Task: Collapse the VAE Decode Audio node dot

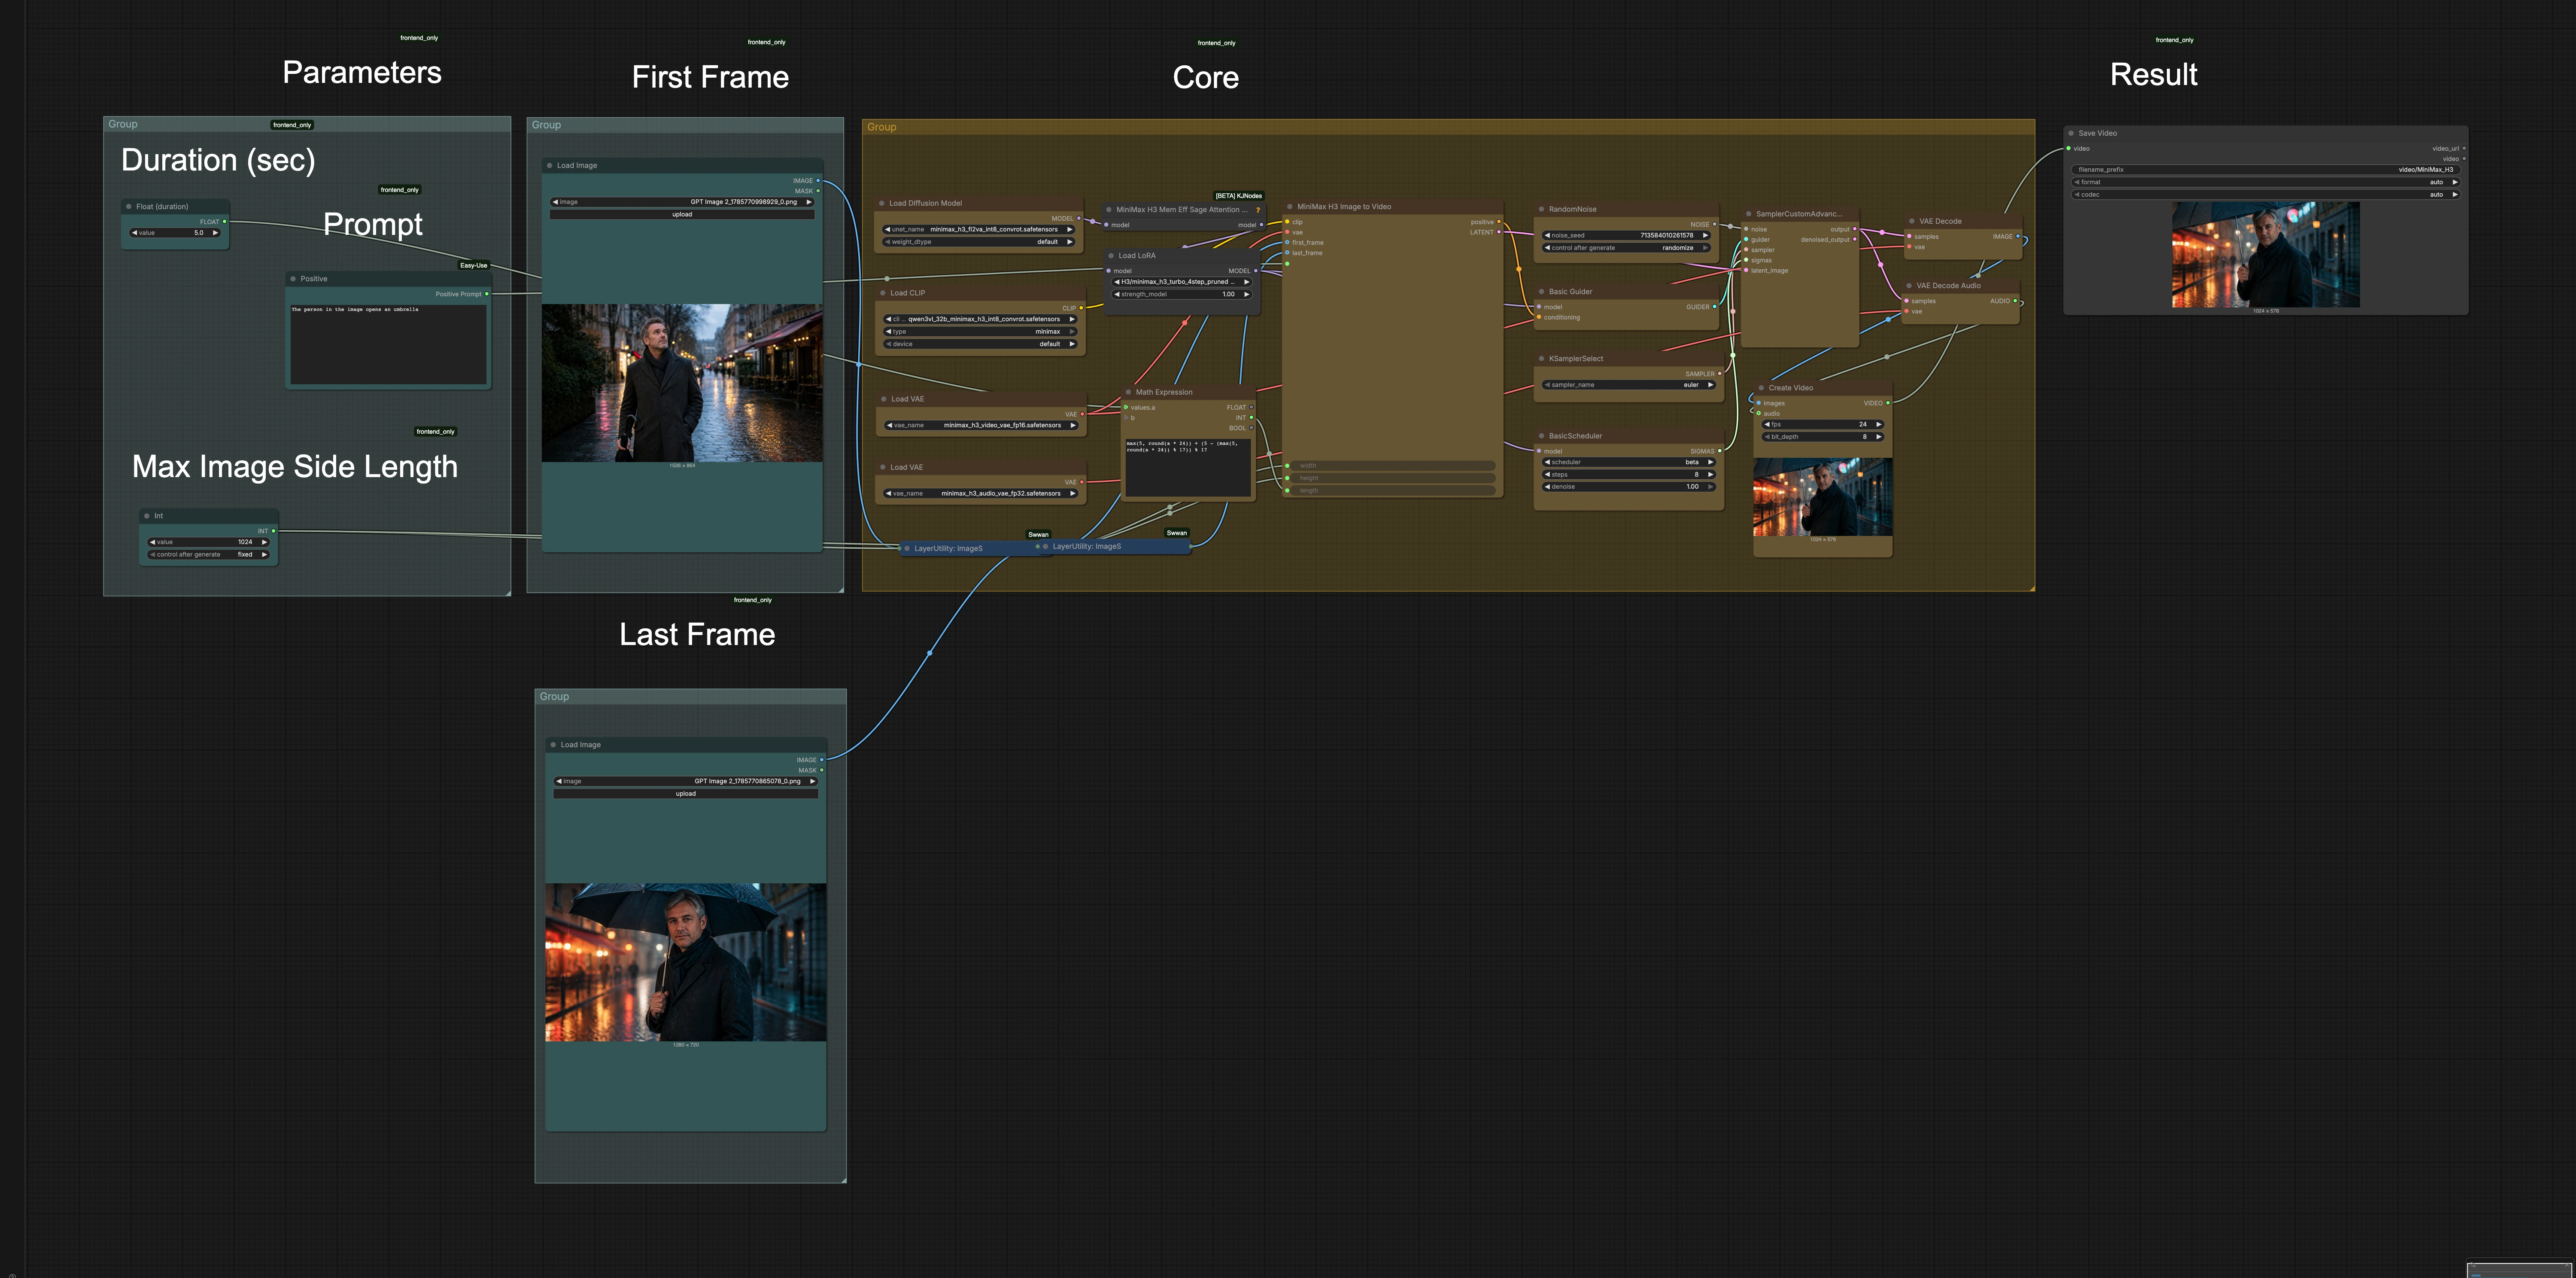Action: click(x=1909, y=286)
